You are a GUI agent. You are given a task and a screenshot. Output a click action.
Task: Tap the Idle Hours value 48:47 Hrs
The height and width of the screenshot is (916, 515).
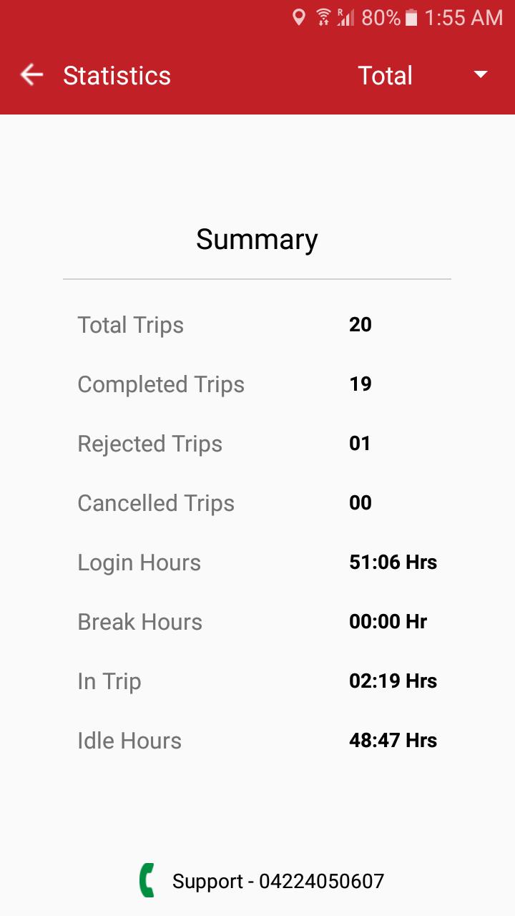[393, 741]
